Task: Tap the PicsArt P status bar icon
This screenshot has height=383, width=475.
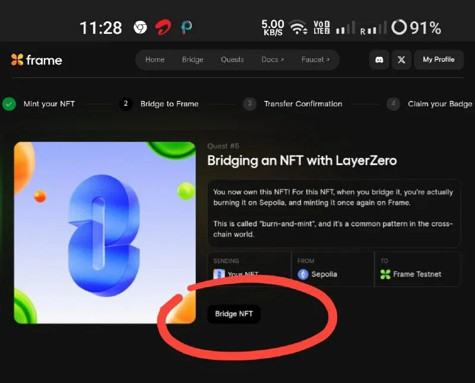Action: point(186,27)
